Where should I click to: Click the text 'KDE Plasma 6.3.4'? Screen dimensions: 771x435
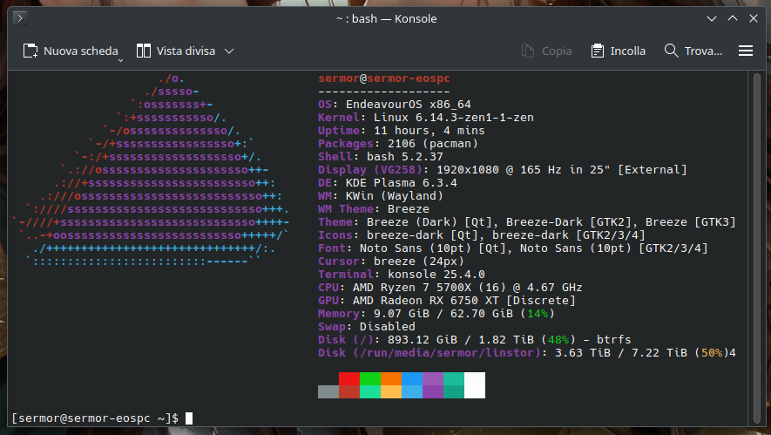pyautogui.click(x=402, y=182)
